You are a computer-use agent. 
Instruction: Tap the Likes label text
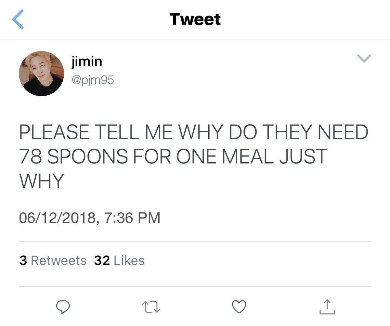tap(129, 261)
